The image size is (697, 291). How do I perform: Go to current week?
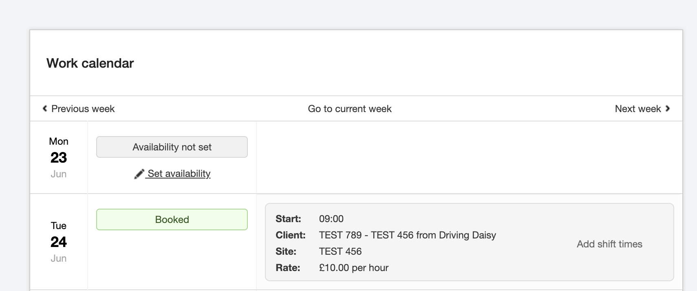tap(349, 109)
